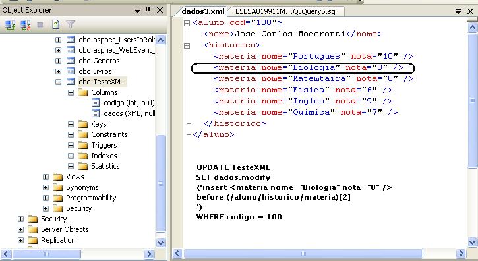
Task: Close the dados3.xml document window
Action: (x=470, y=11)
